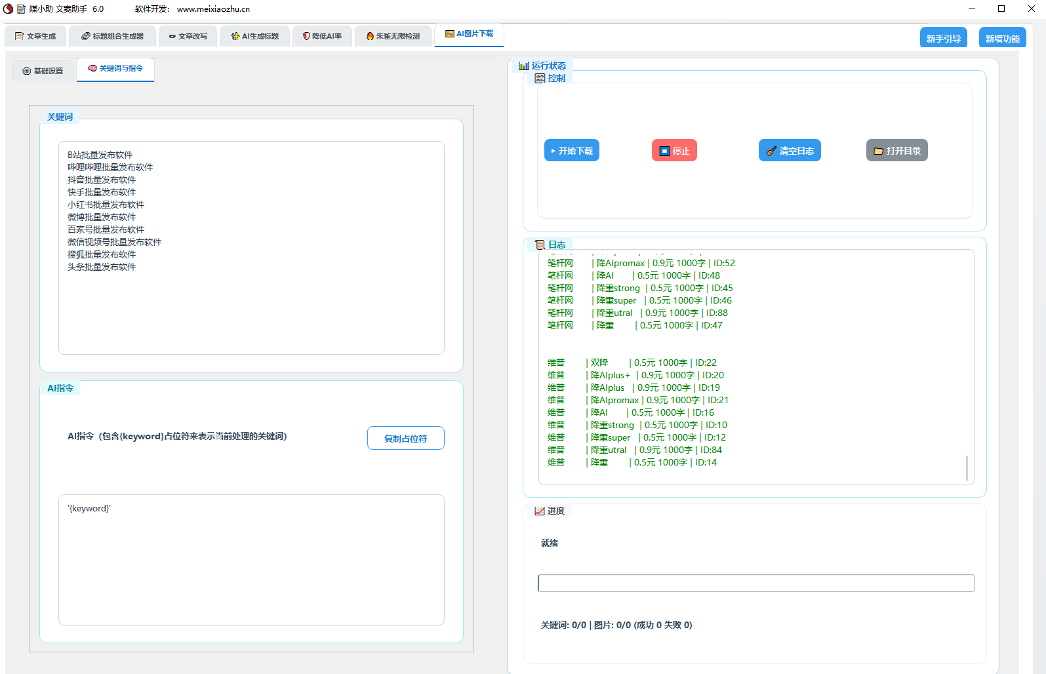Open the 基础设置 sub-tab
Viewport: 1046px width, 674px height.
coord(43,71)
